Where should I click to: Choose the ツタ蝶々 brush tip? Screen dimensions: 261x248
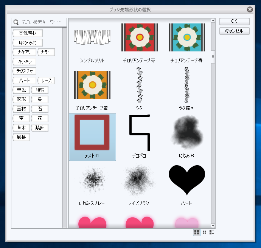point(187,85)
